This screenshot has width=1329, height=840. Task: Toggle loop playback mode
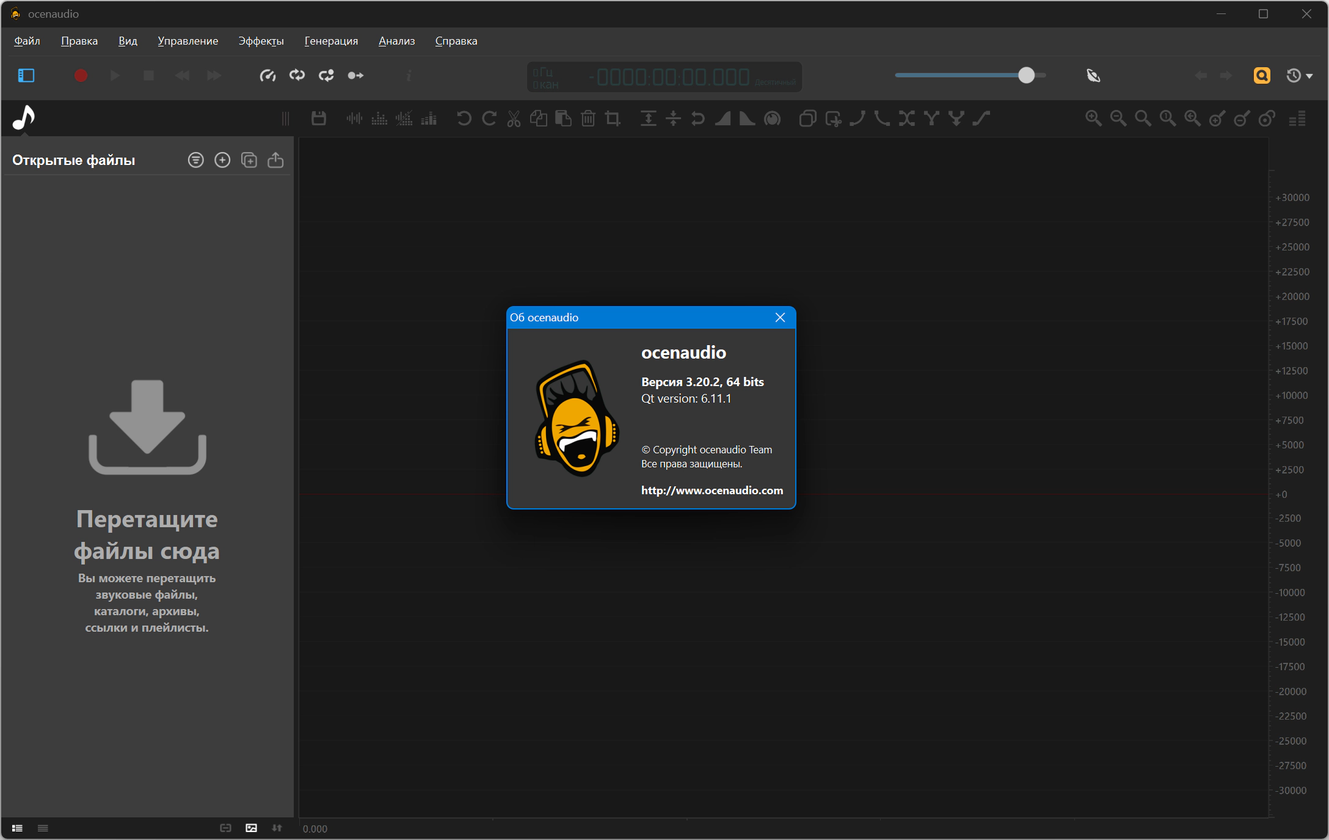tap(297, 75)
